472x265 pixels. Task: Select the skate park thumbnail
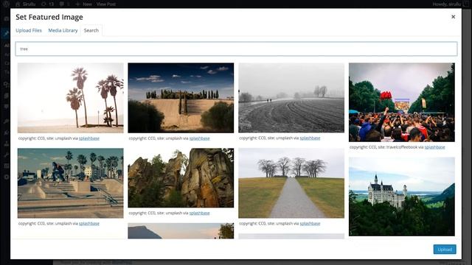pos(71,183)
